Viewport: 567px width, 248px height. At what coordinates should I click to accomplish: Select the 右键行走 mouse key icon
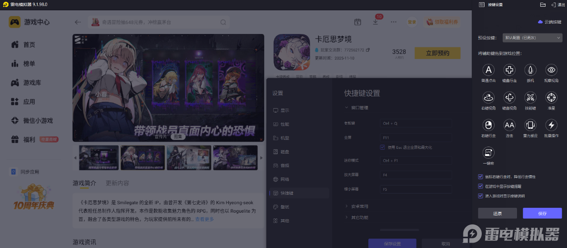[488, 125]
